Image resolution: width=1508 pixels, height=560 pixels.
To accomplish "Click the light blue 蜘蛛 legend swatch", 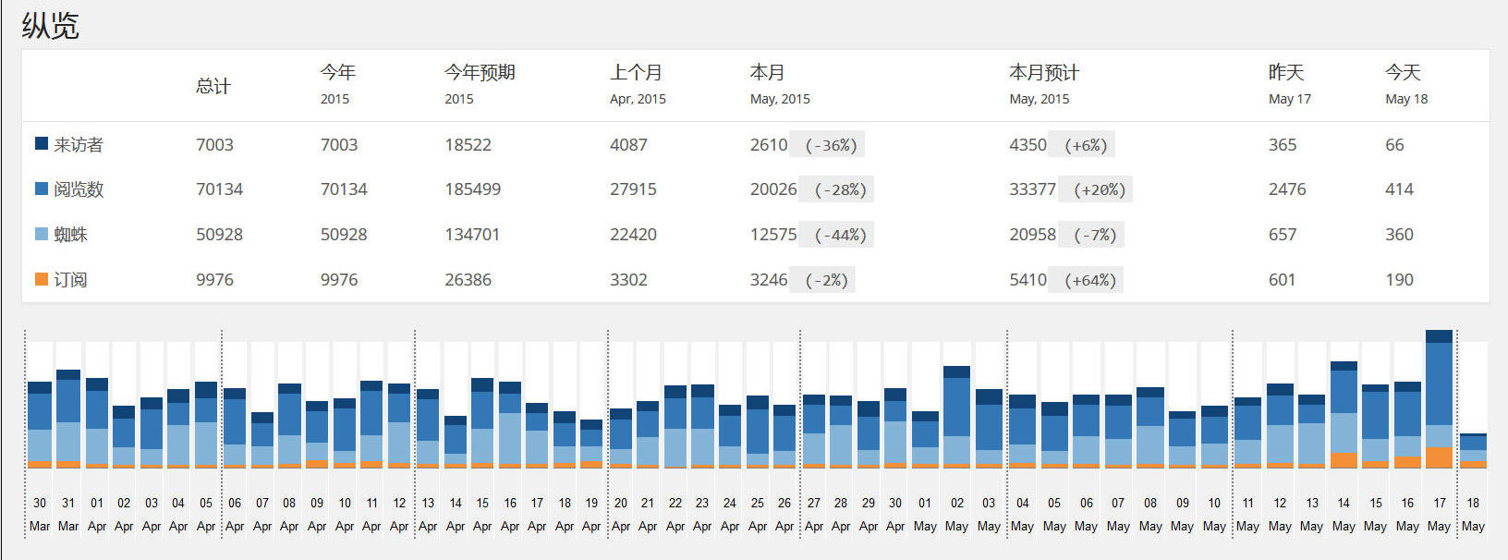I will pyautogui.click(x=42, y=234).
